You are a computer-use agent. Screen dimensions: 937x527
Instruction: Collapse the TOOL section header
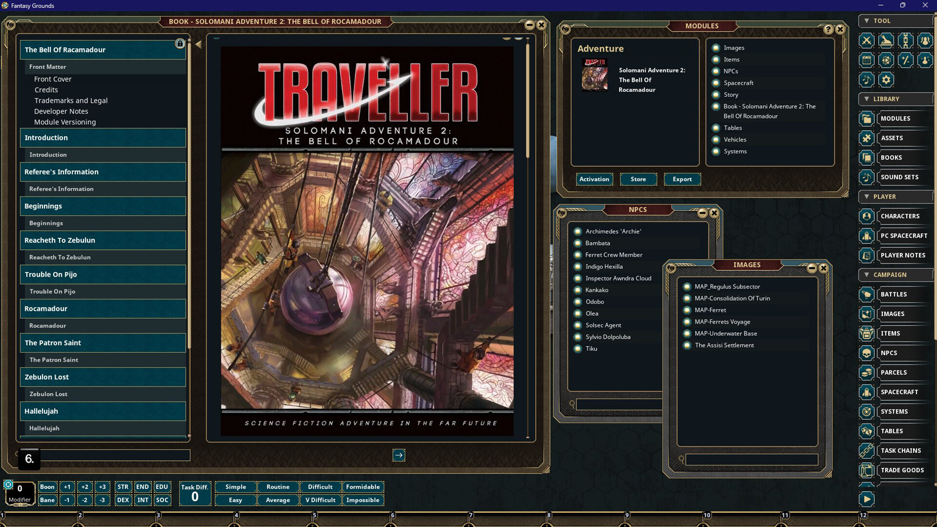pos(867,20)
